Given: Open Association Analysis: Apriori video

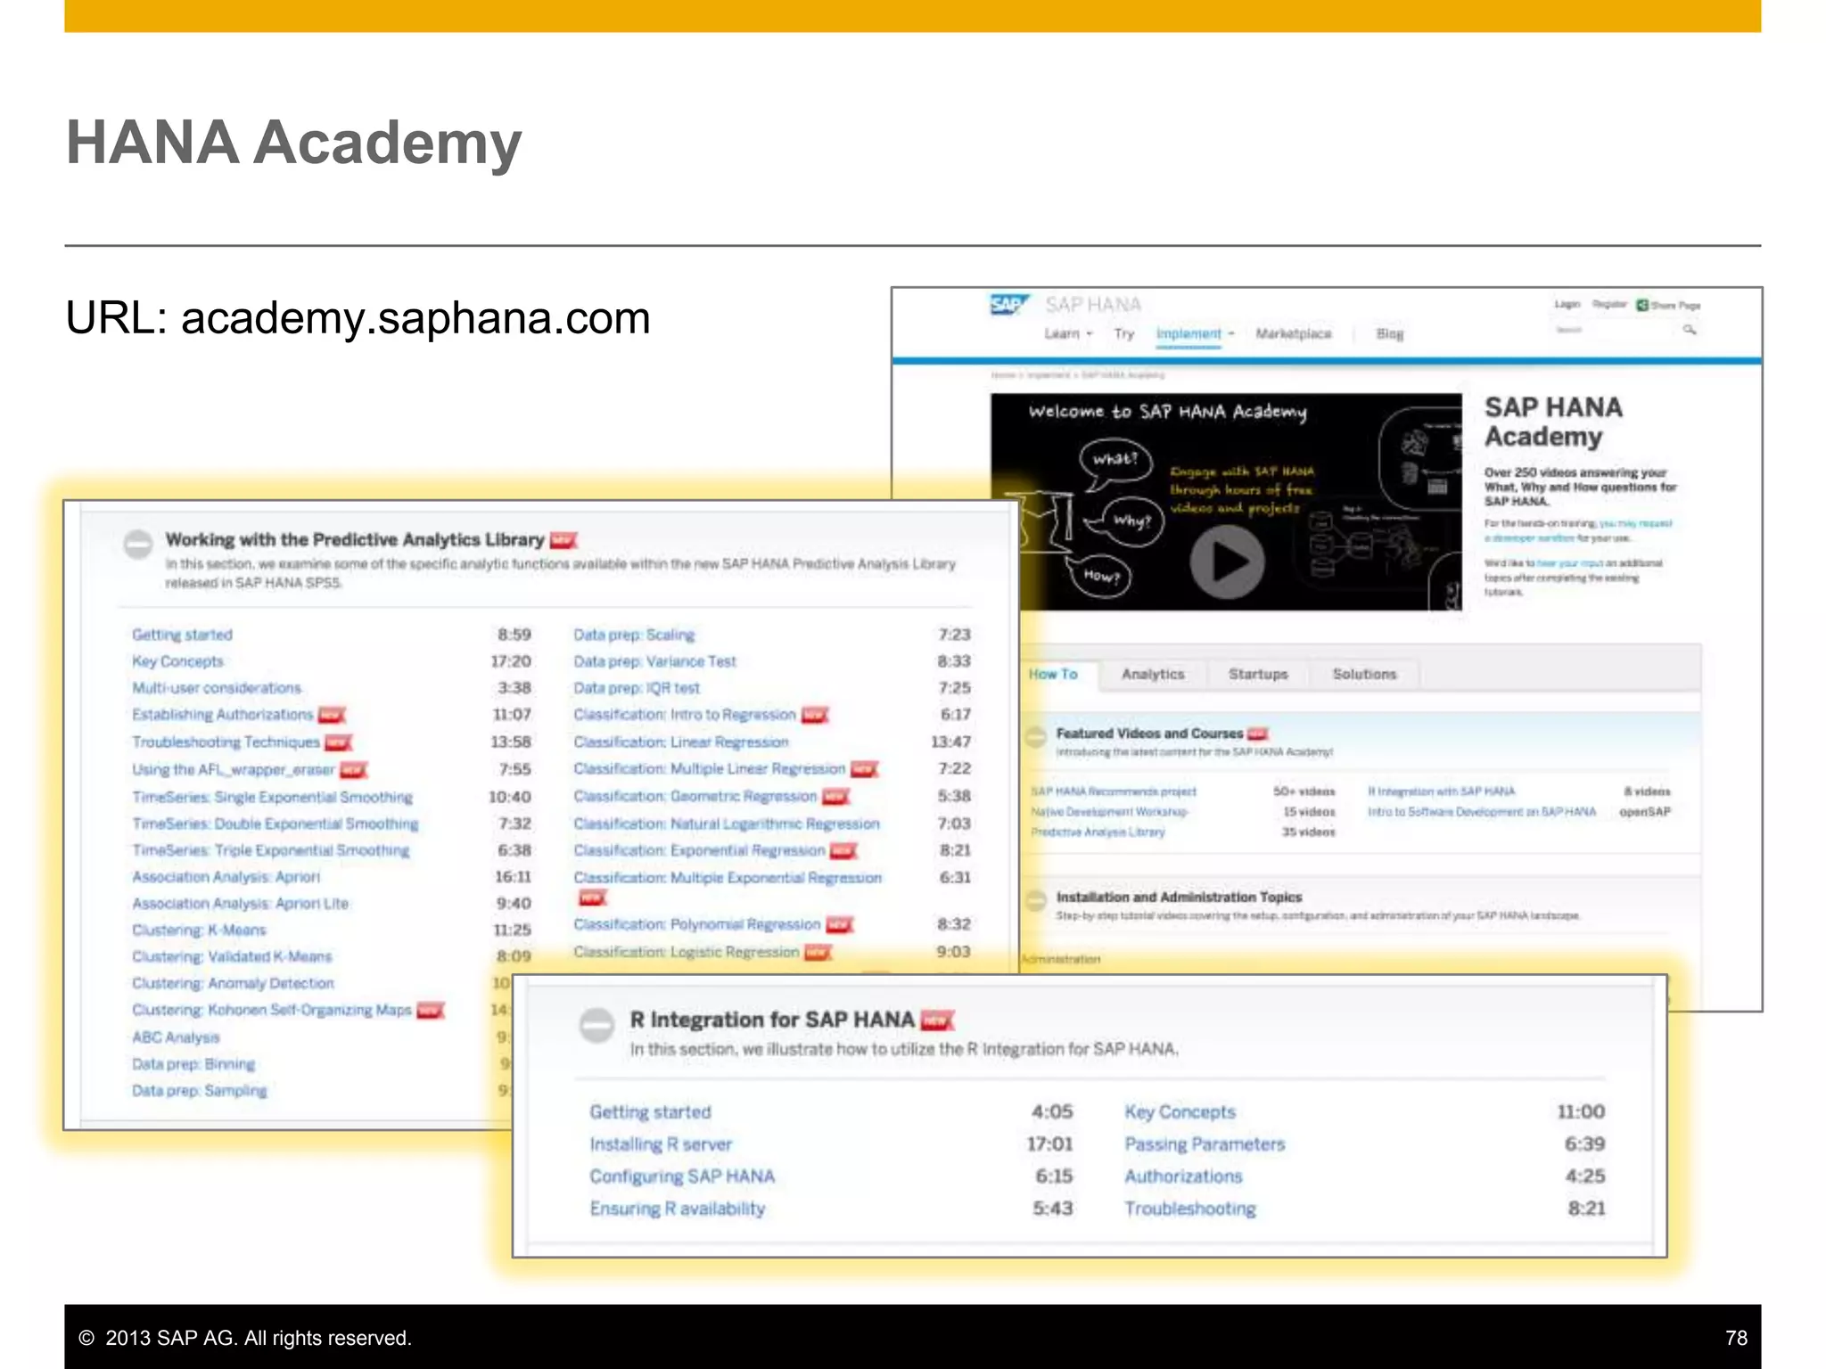Looking at the screenshot, I should (226, 877).
